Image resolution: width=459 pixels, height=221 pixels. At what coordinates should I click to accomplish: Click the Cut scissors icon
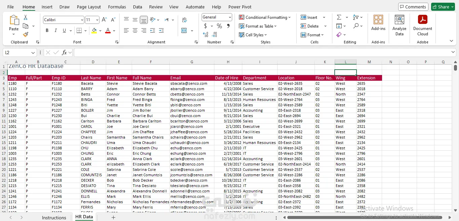point(26,17)
